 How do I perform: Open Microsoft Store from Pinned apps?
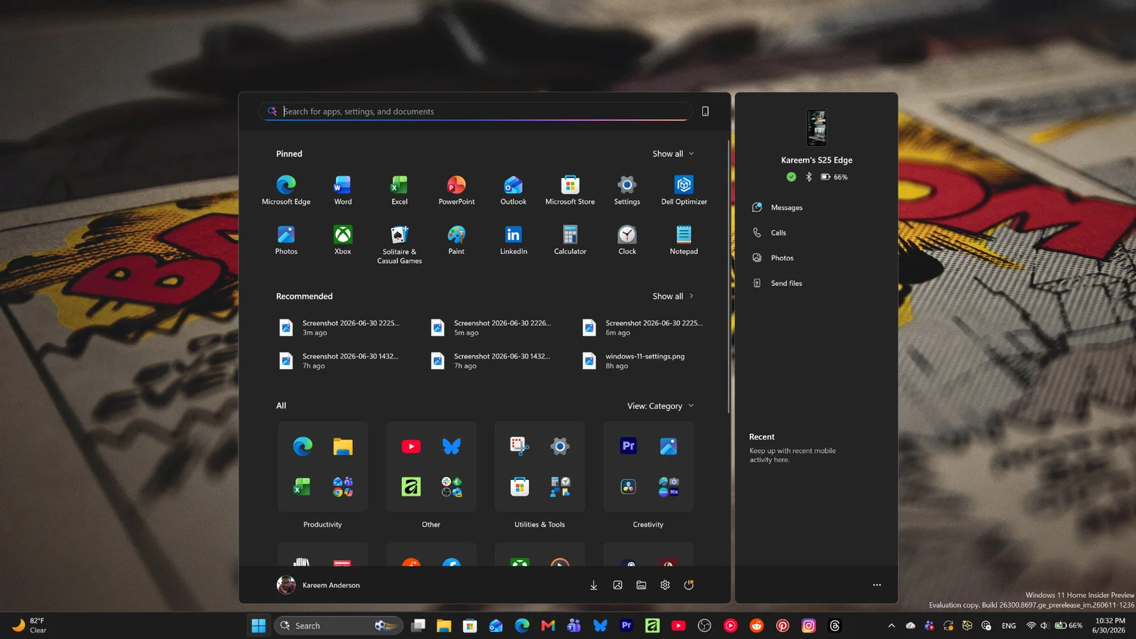[x=570, y=190]
